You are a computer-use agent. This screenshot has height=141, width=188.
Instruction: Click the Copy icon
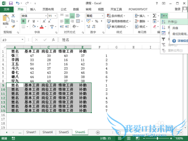(x=13, y=21)
